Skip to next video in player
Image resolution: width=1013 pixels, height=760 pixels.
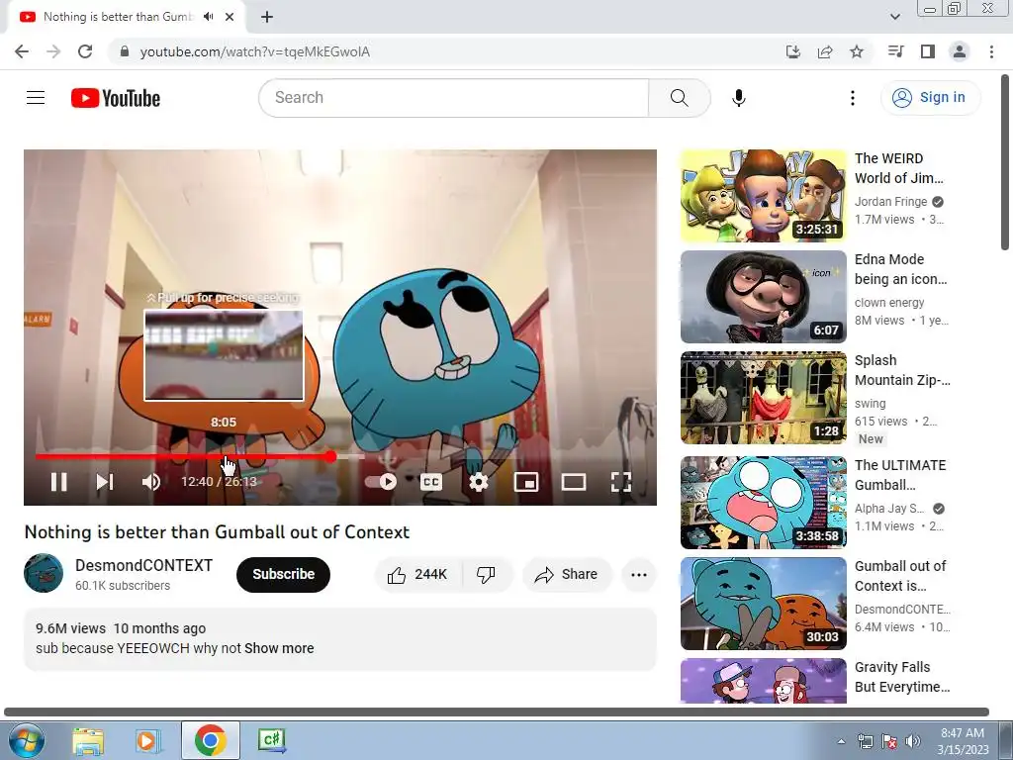tap(105, 482)
